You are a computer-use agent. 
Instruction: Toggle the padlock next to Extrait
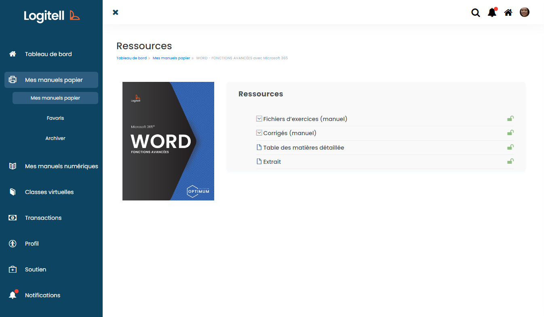(x=510, y=161)
